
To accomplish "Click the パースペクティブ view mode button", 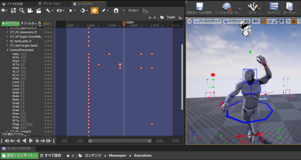I will [x=207, y=21].
